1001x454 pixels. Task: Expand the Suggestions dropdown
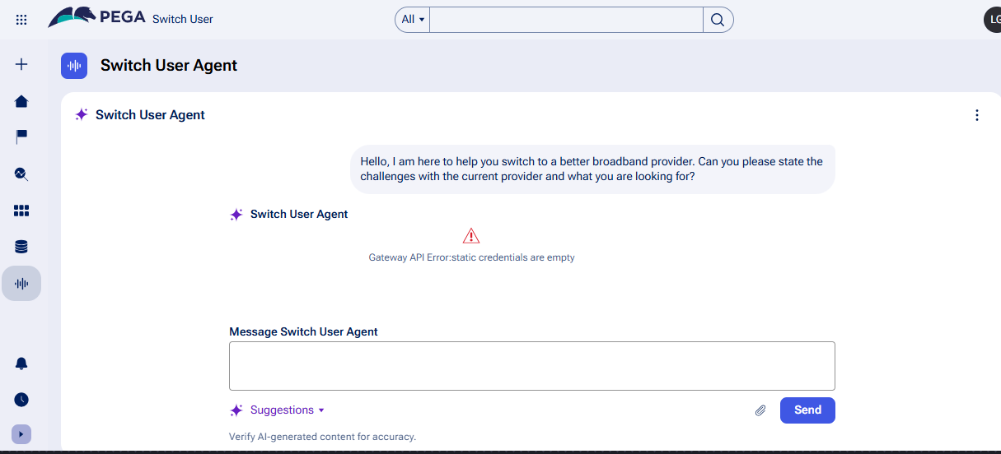(x=288, y=410)
